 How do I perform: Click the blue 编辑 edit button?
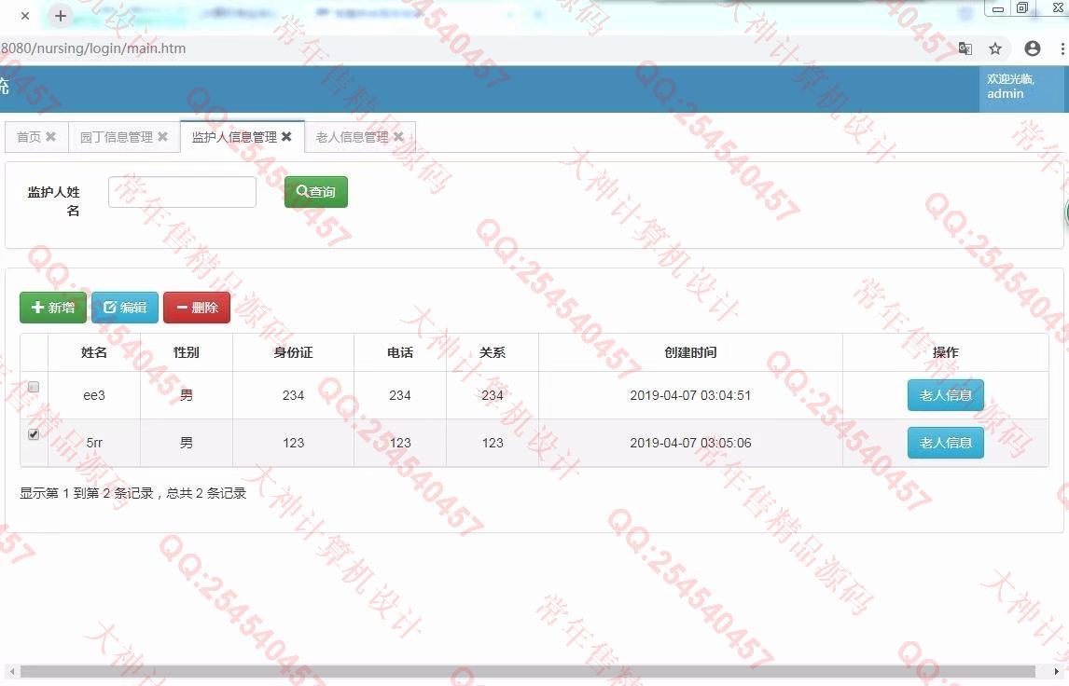(125, 308)
